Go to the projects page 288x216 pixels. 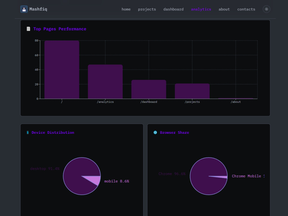(x=147, y=9)
